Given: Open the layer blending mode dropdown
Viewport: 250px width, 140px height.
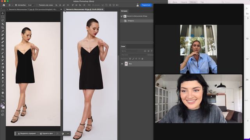Looking at the screenshot, I should [x=133, y=55].
